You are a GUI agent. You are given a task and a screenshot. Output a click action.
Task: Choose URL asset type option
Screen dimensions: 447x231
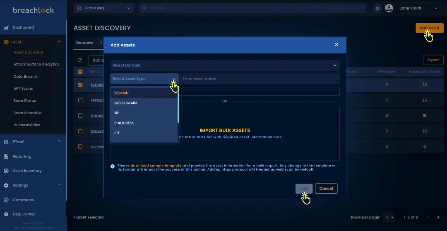tap(144, 113)
